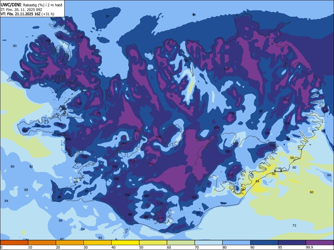Click the map value '95' in the southwest
Image resolution: width=334 pixels, height=250 pixels.
[87, 191]
